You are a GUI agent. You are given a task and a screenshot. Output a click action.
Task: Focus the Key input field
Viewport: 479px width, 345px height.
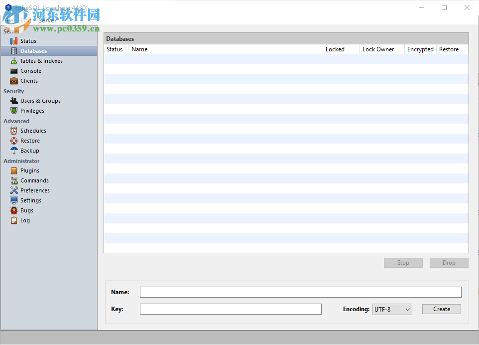tap(231, 309)
